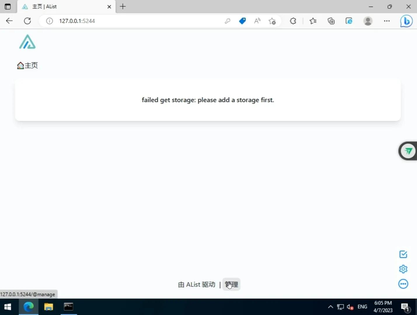Screen dimensions: 417x315
Task: Open the 管理 management link
Action: pos(231,284)
